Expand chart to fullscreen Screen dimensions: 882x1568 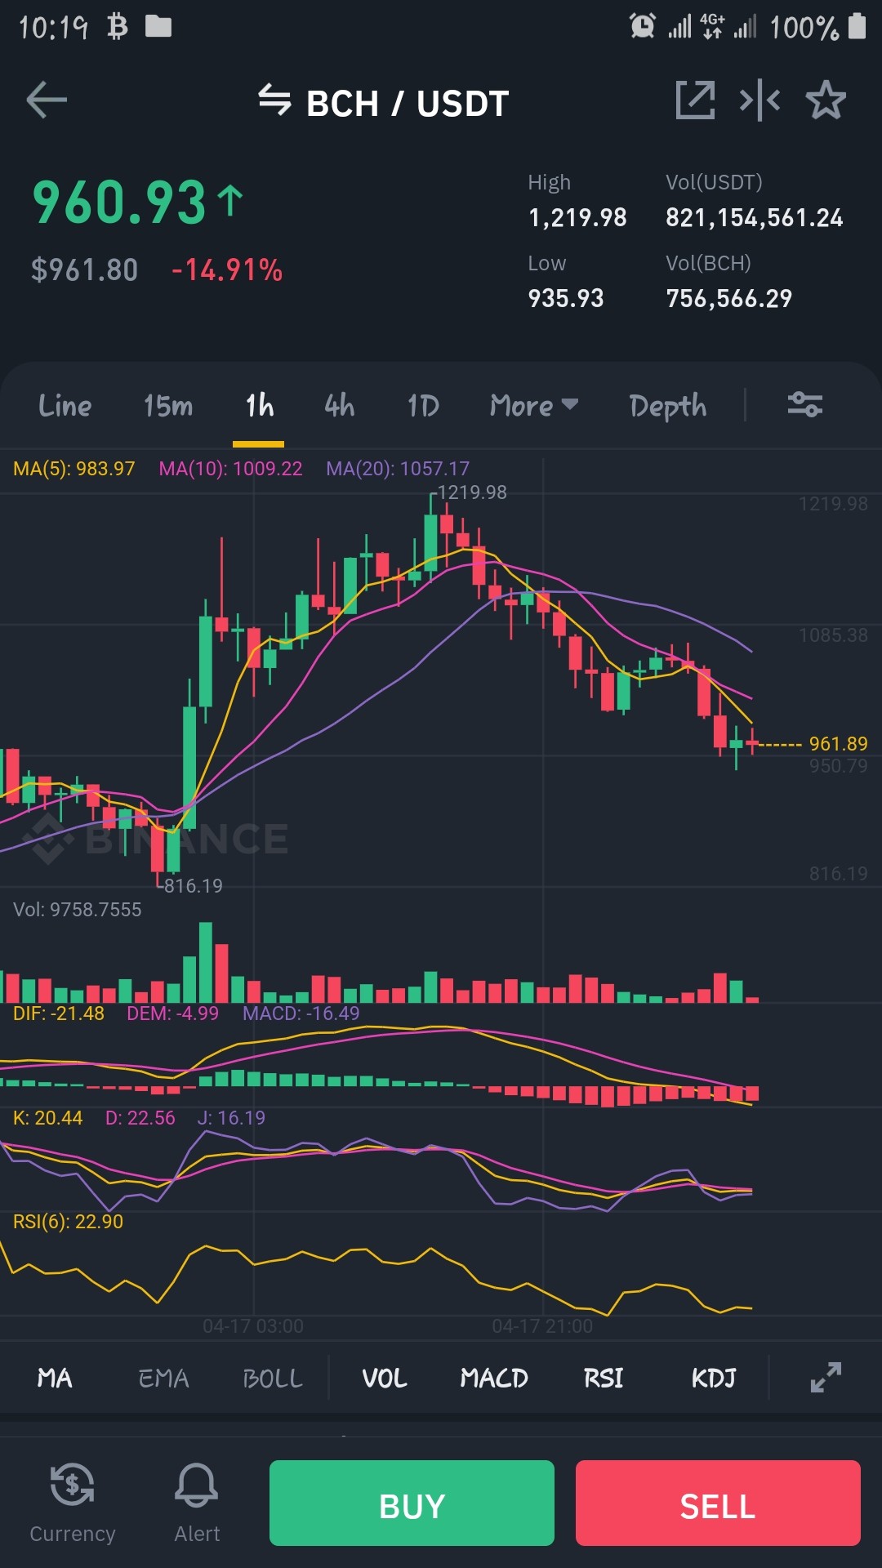coord(826,1378)
